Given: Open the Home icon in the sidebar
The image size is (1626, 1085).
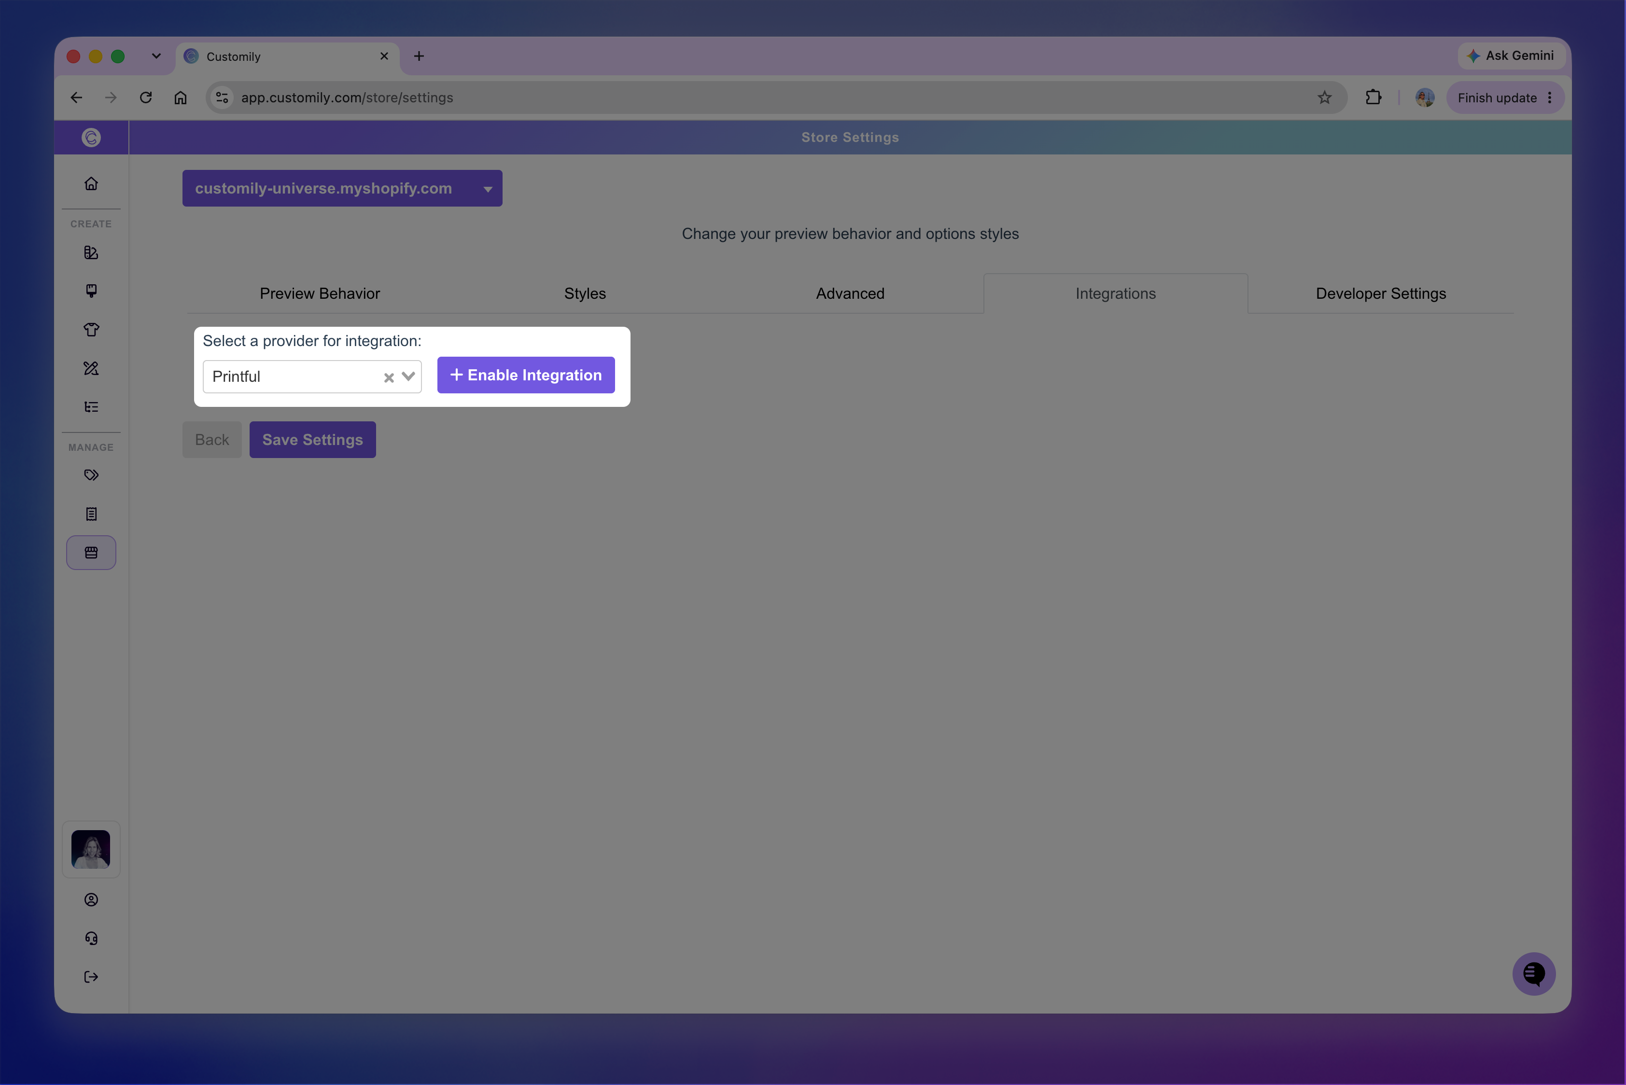Looking at the screenshot, I should tap(91, 183).
